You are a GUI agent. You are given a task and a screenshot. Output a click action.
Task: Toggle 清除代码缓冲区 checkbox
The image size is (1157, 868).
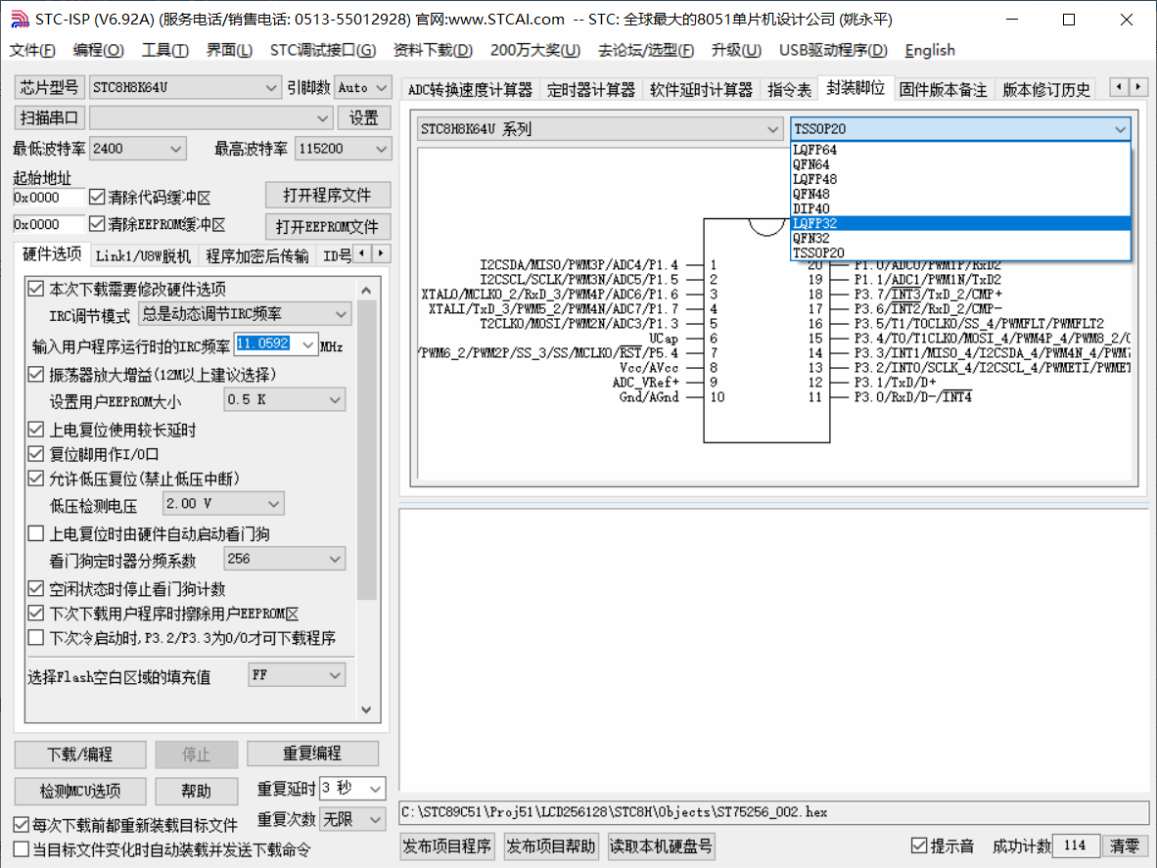tap(97, 197)
